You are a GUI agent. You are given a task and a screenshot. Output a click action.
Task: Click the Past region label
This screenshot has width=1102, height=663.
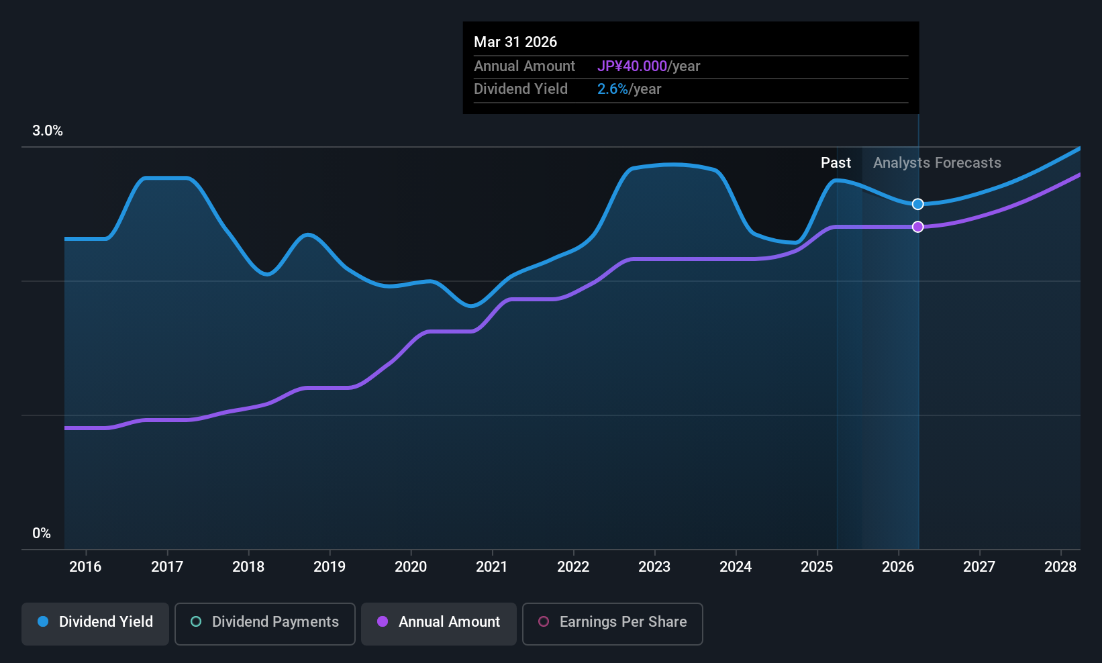point(836,163)
